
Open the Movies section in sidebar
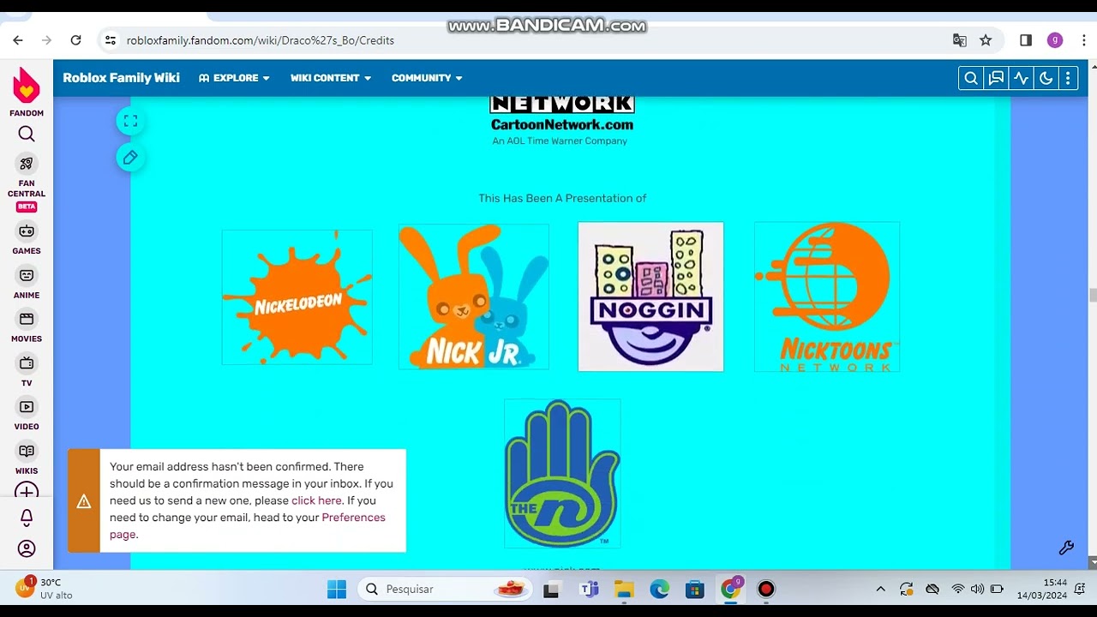pos(27,326)
